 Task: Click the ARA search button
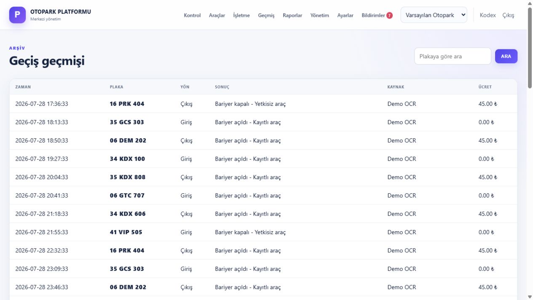pyautogui.click(x=506, y=56)
